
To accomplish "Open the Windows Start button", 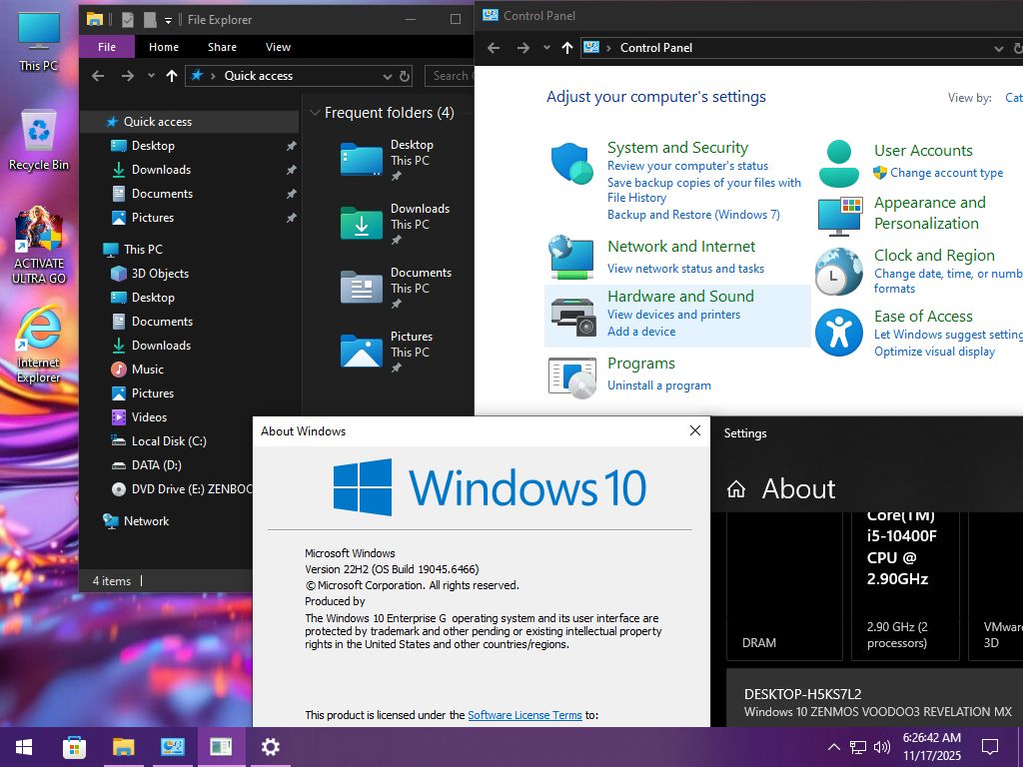I will pos(24,747).
